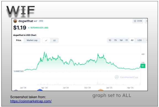Click the dogwifhat to USD Chart heading
This screenshot has height=107, width=159.
click(25, 35)
